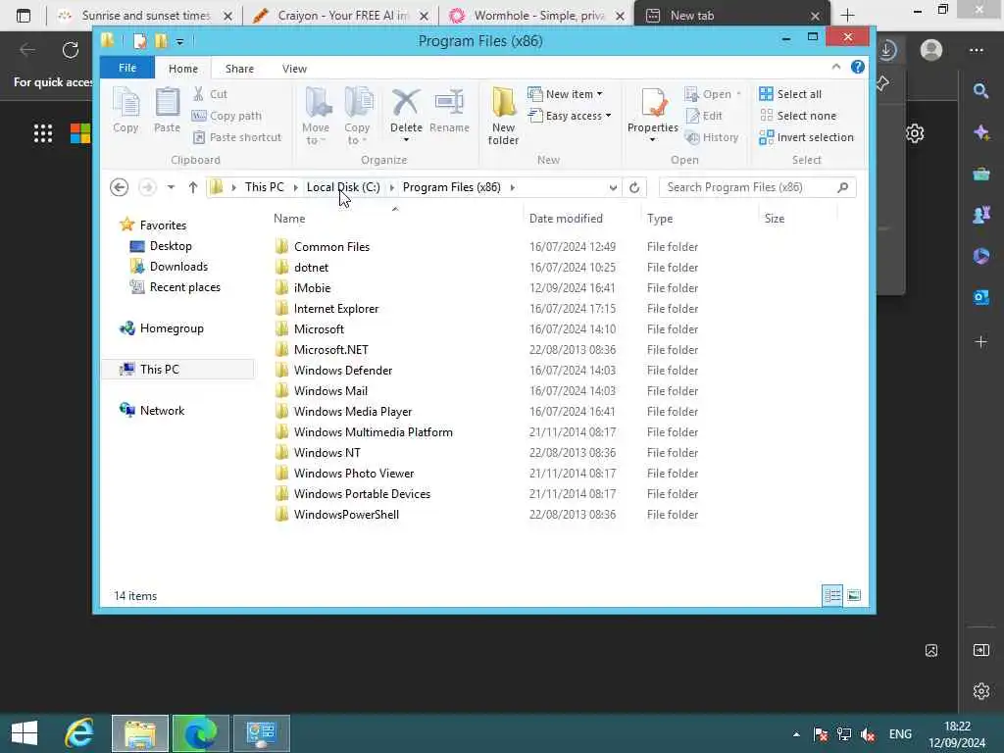
Task: Switch to Wormhole browser tab
Action: 536,16
